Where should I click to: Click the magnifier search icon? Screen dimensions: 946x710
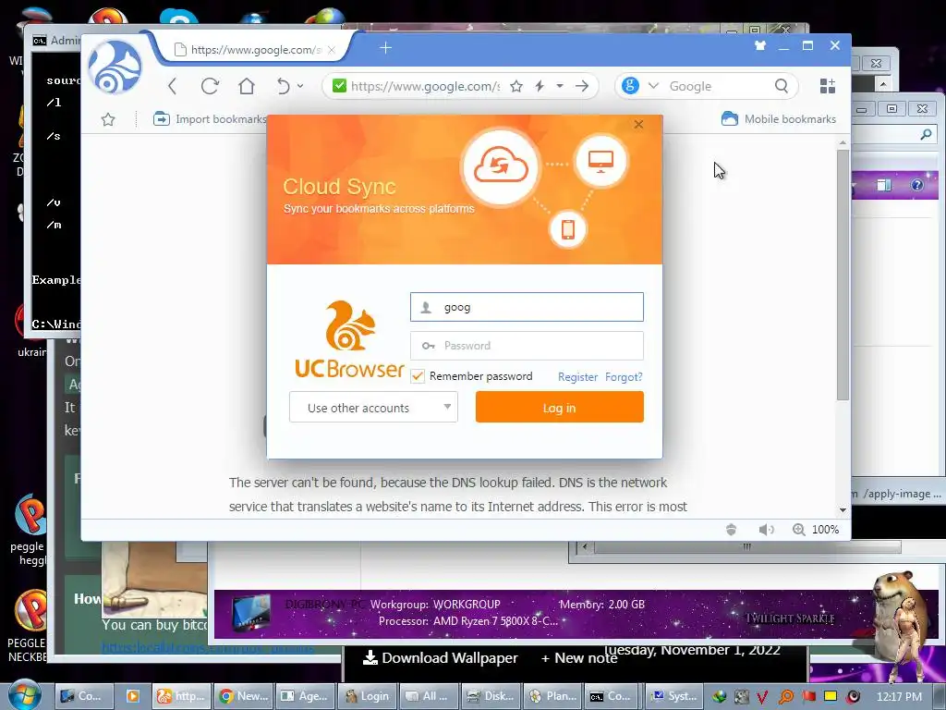pyautogui.click(x=782, y=86)
